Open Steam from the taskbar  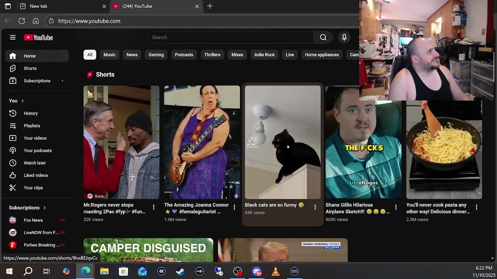[180, 271]
